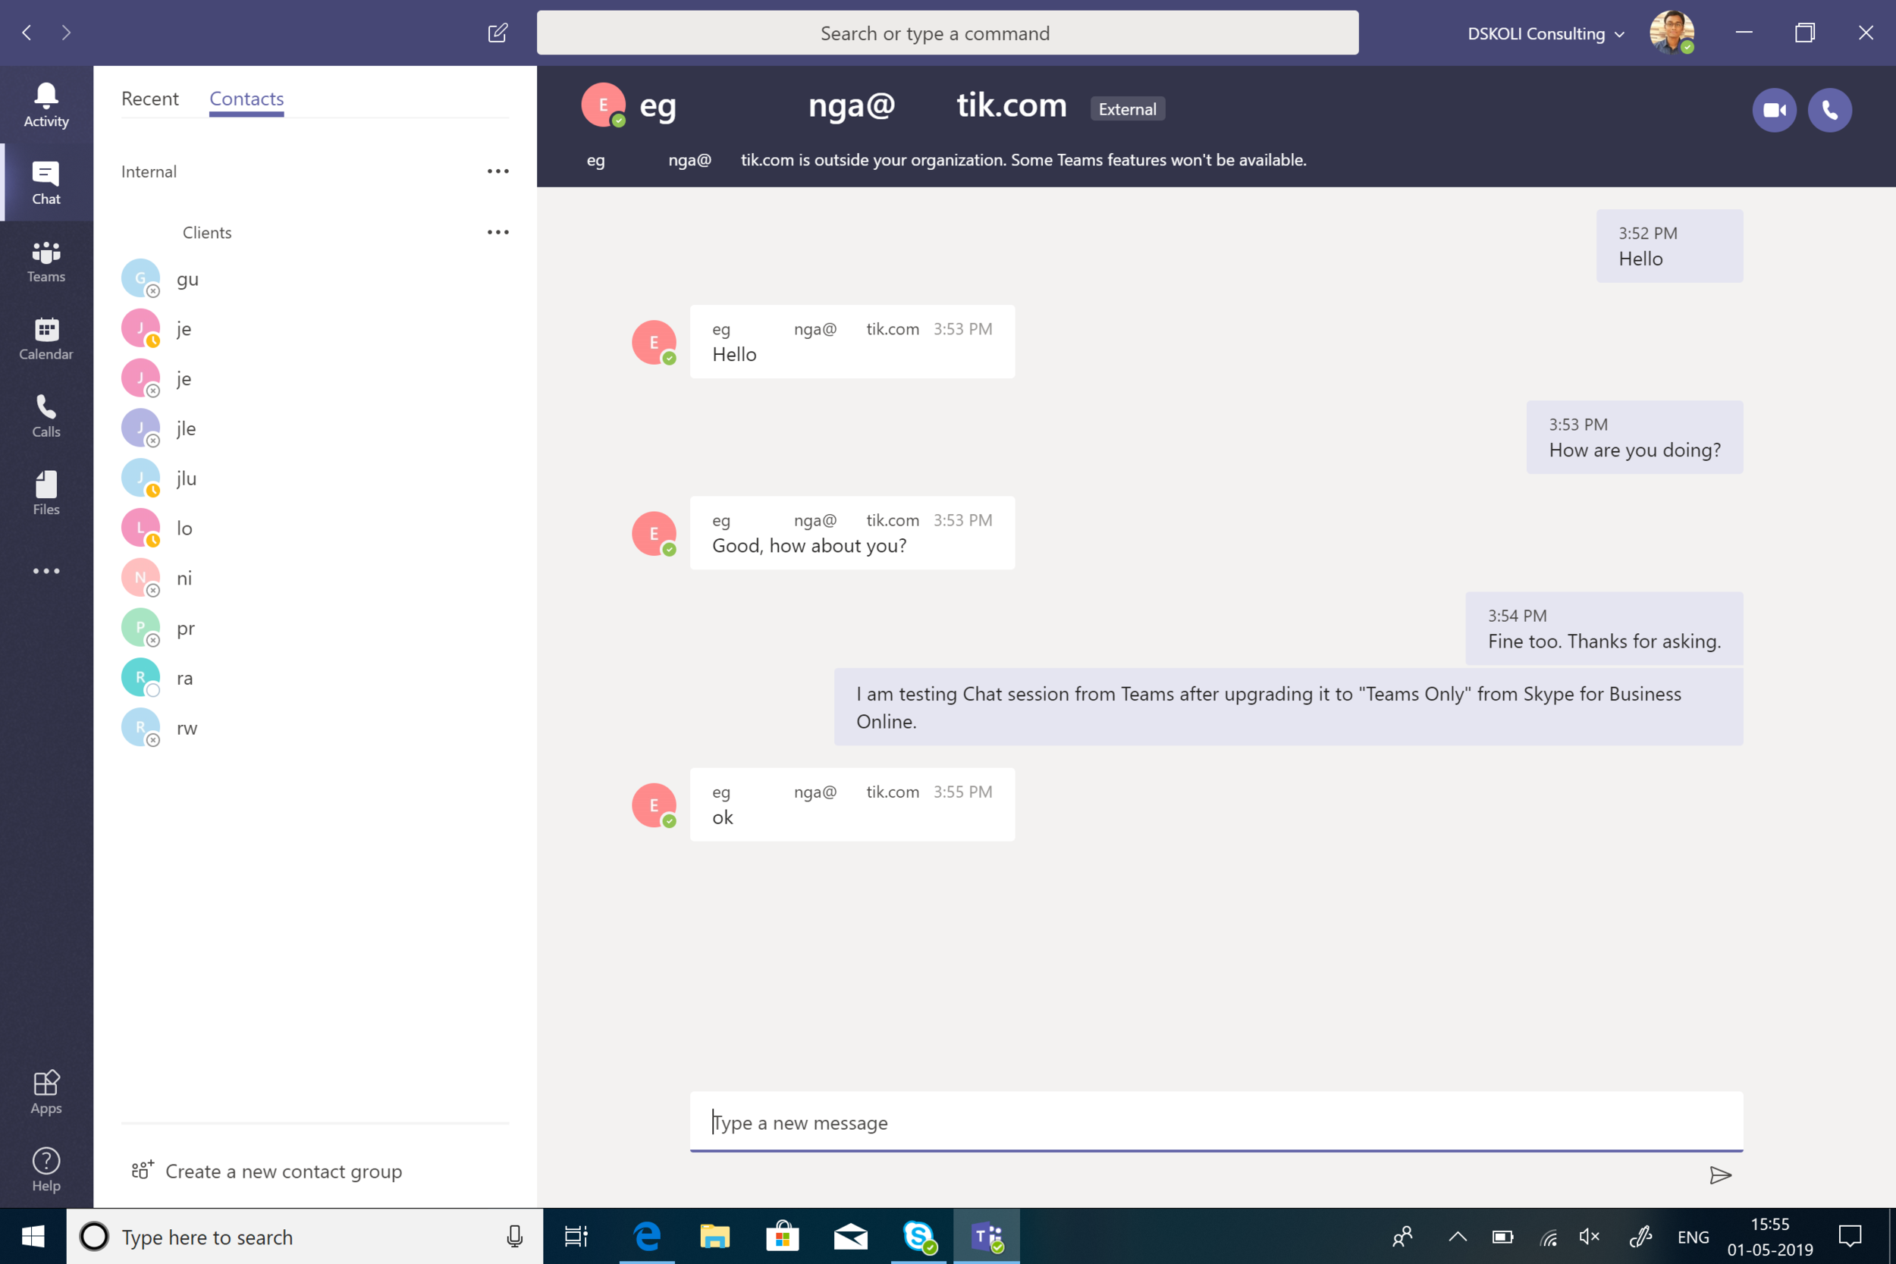The height and width of the screenshot is (1264, 1896).
Task: Click sender avatar beside 'ok' message
Action: pos(654,805)
